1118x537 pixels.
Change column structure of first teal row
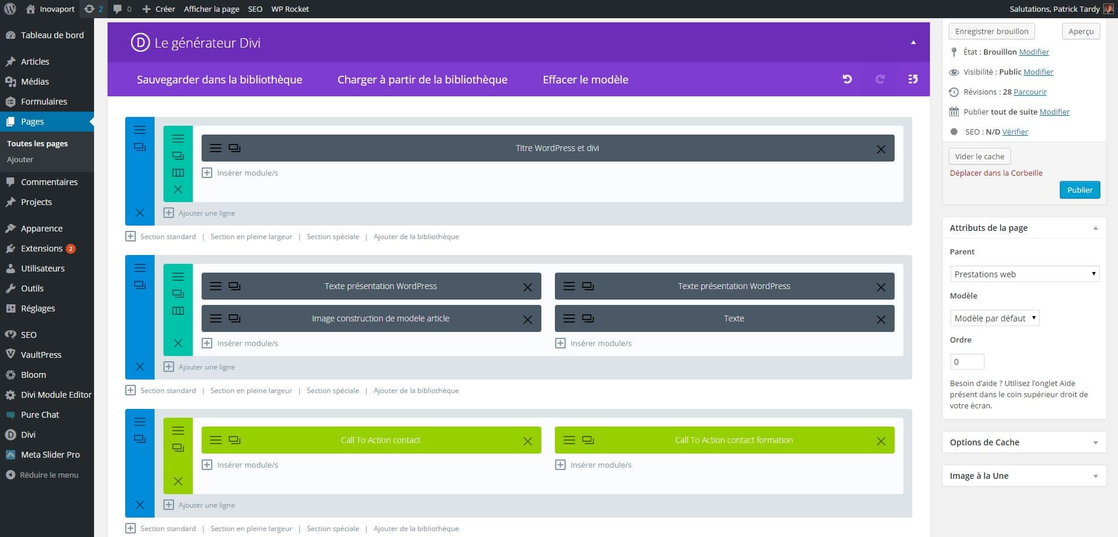(x=178, y=173)
